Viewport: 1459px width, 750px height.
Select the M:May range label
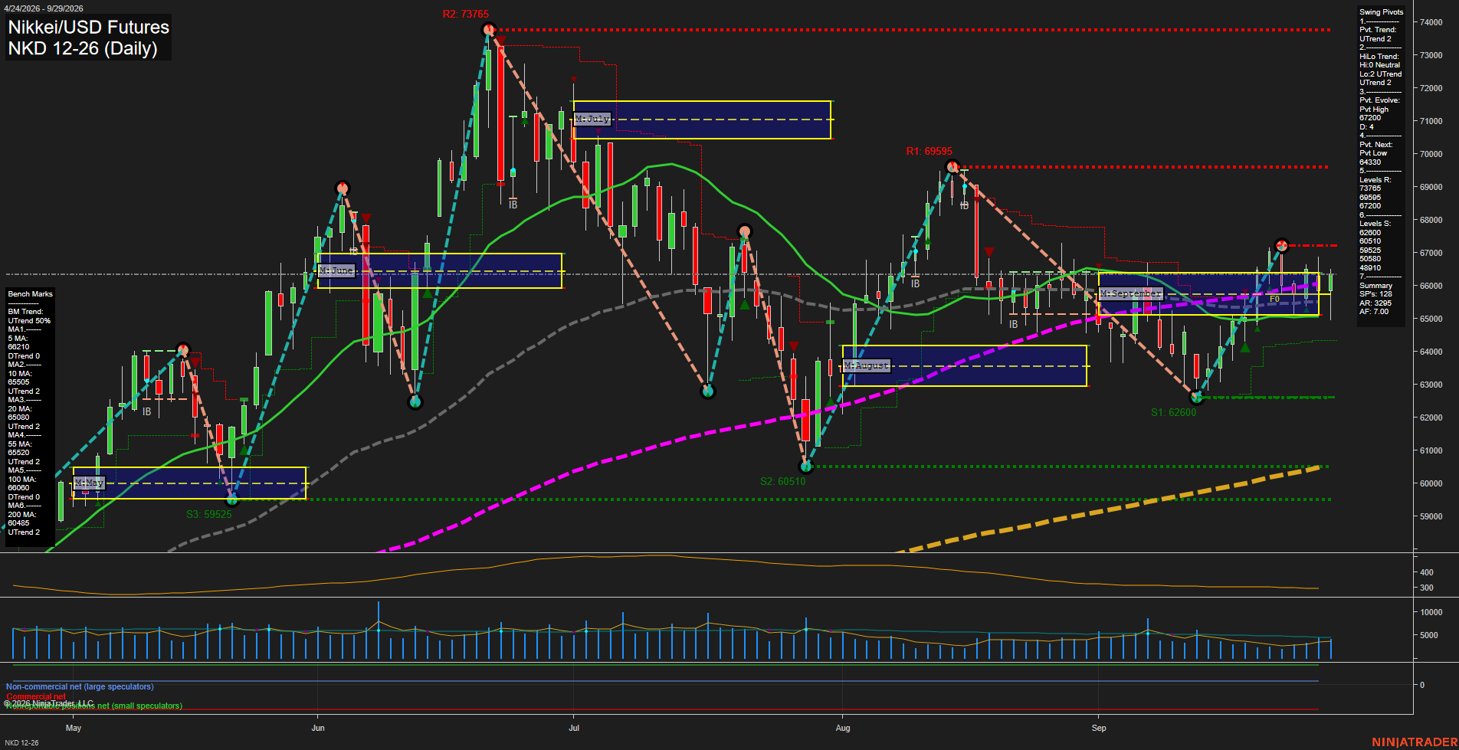[89, 483]
